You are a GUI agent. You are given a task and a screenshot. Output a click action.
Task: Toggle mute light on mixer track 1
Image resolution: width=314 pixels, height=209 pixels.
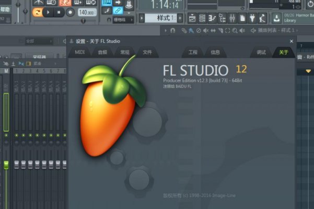(x=17, y=135)
